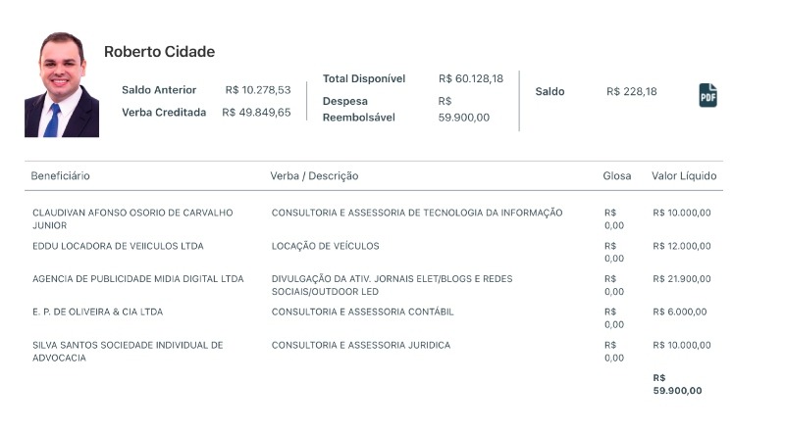Click the Glosa column header
Image resolution: width=785 pixels, height=431 pixels.
(616, 176)
